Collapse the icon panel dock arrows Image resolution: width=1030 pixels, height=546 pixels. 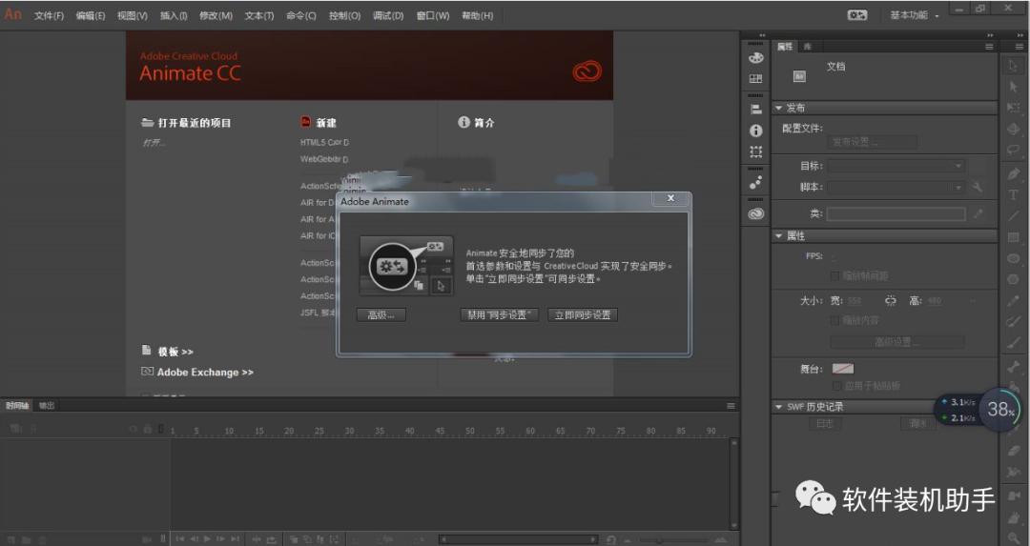point(762,35)
